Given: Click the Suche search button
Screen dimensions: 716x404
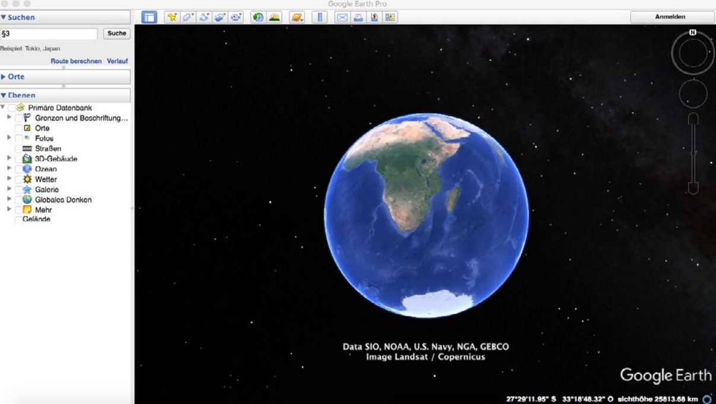Looking at the screenshot, I should click(x=117, y=34).
